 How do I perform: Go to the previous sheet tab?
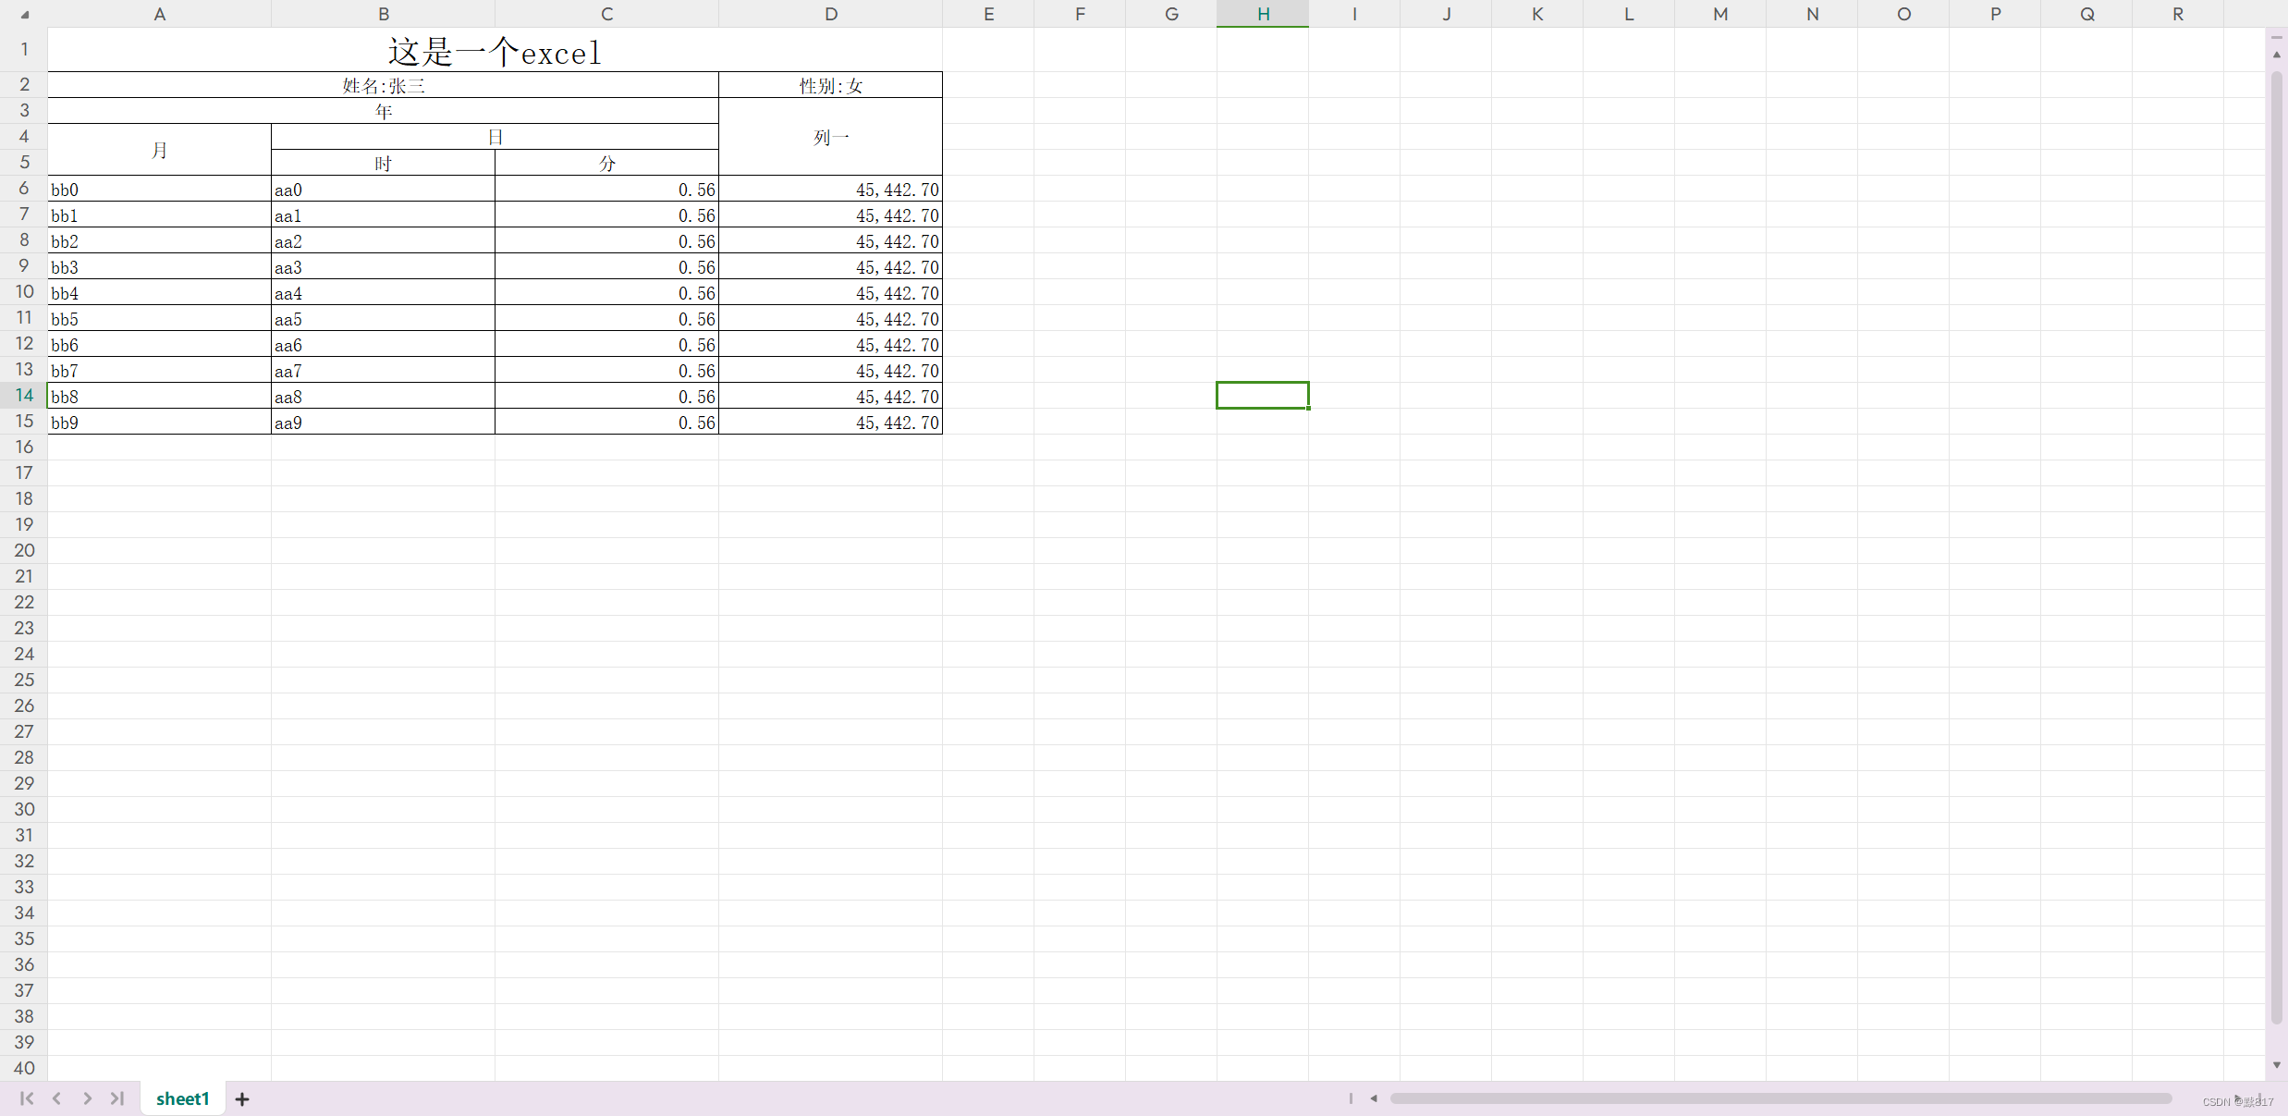pos(57,1098)
